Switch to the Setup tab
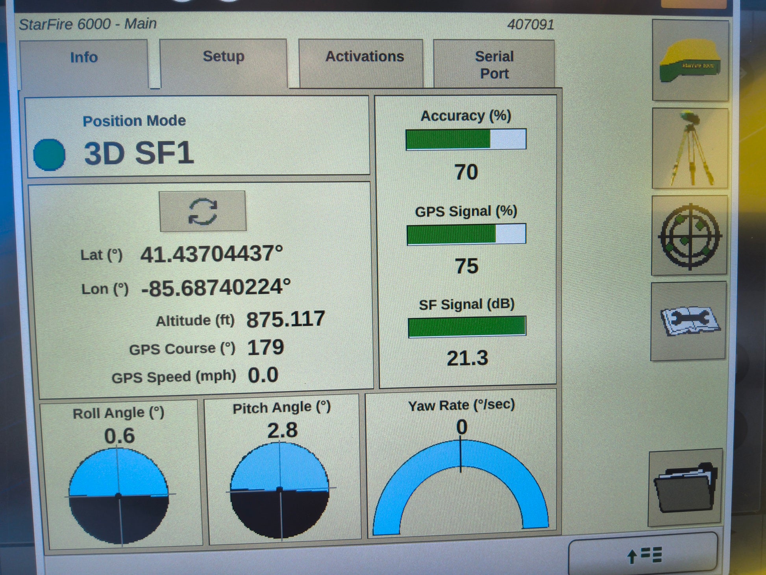 click(x=224, y=57)
